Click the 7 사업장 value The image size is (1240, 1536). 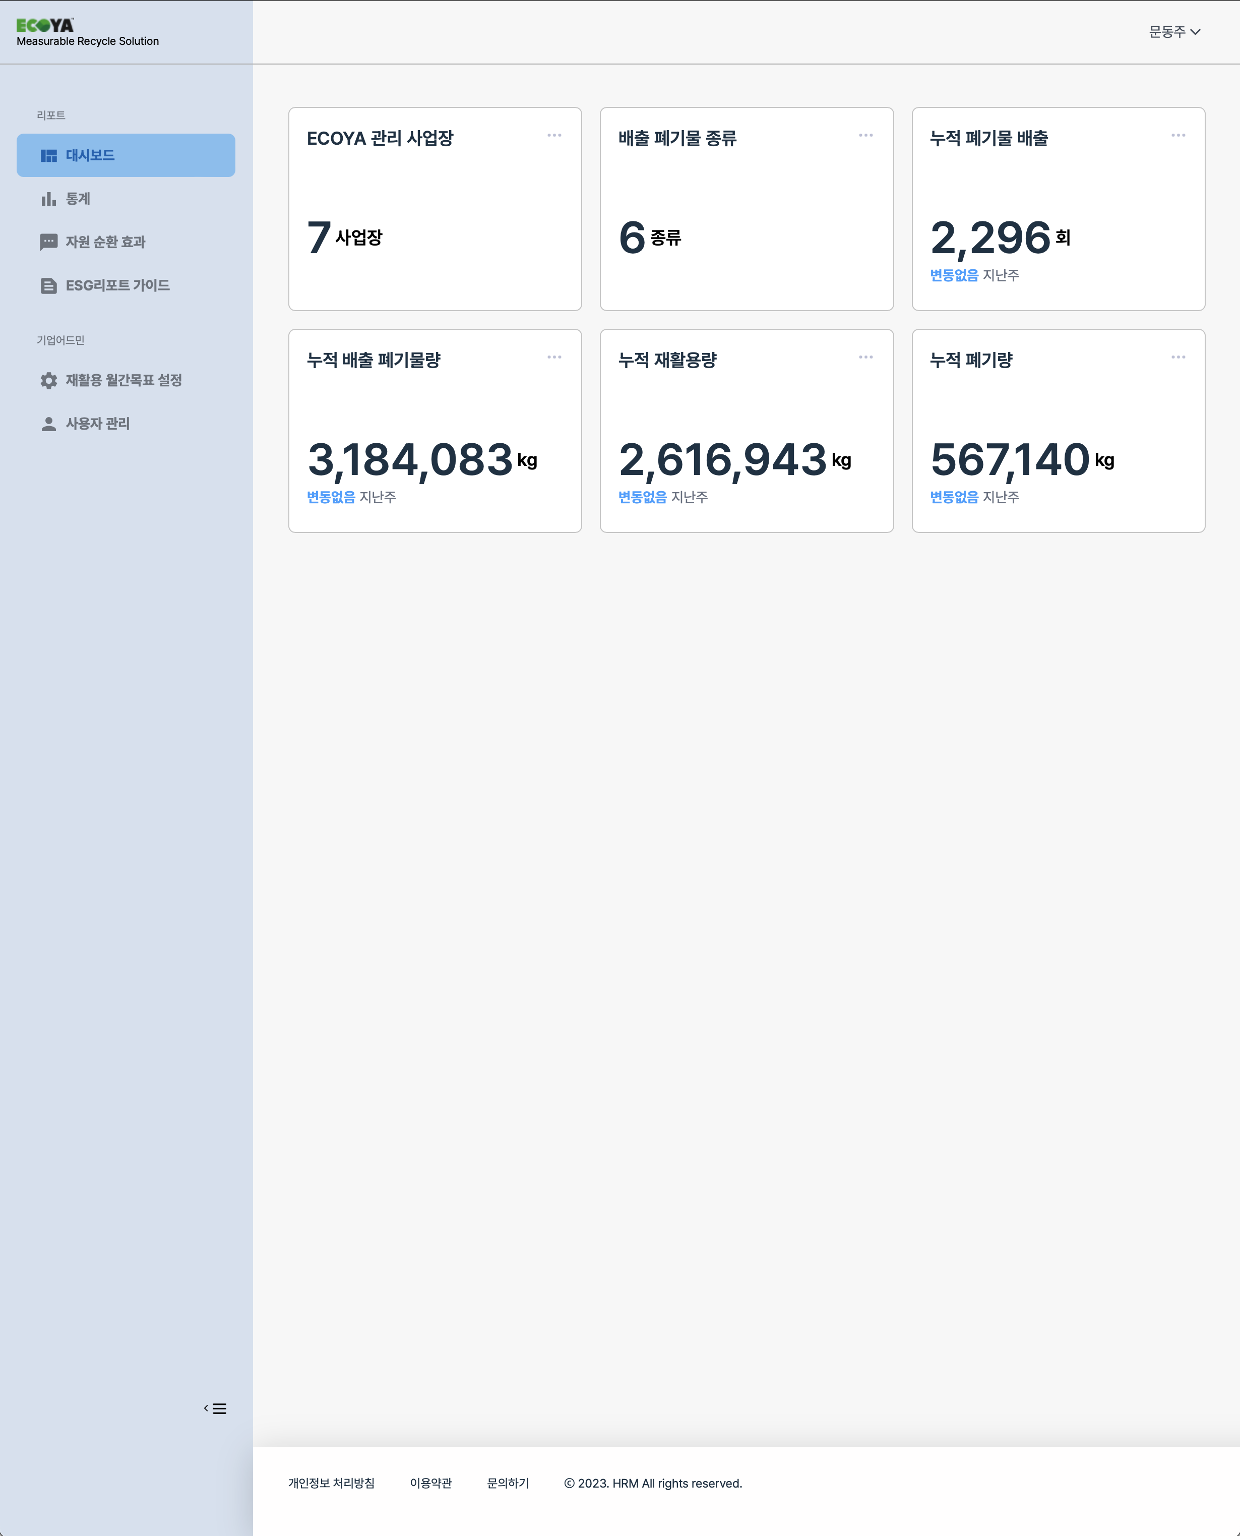click(x=345, y=237)
